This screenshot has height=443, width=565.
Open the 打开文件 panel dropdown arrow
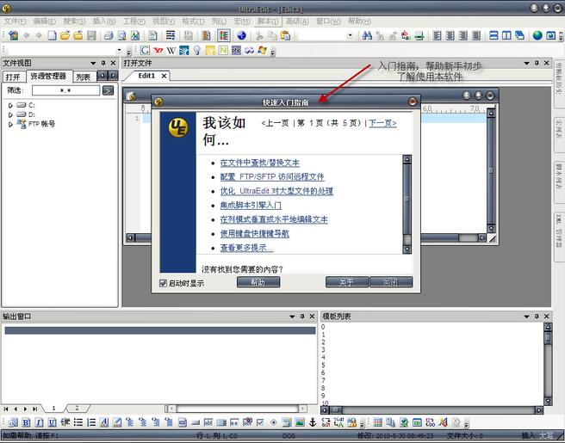click(526, 63)
